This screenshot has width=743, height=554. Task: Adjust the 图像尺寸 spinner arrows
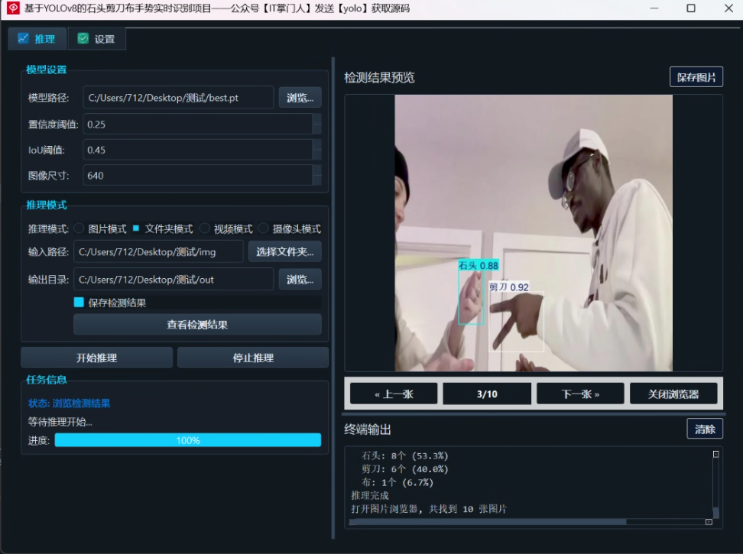tap(317, 176)
